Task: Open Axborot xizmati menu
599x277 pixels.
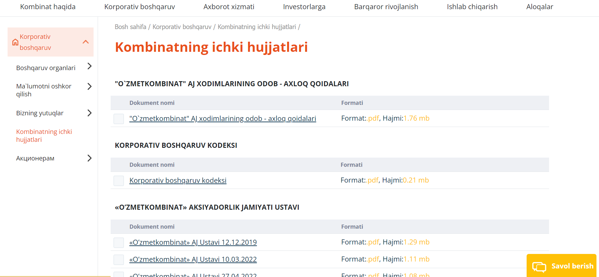Action: click(229, 7)
